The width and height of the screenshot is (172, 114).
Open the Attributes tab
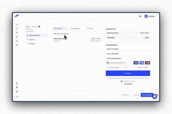pyautogui.click(x=75, y=29)
